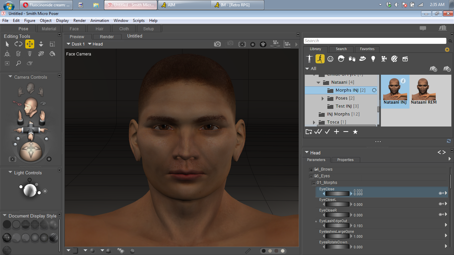Open the Lights lightbulb library category
The height and width of the screenshot is (255, 454).
pos(373,59)
